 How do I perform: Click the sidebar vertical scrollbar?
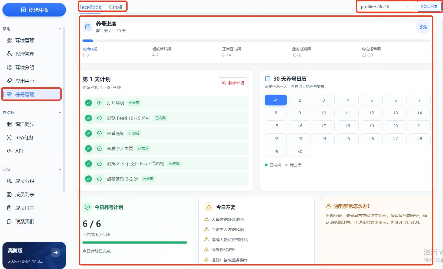(x=64, y=109)
